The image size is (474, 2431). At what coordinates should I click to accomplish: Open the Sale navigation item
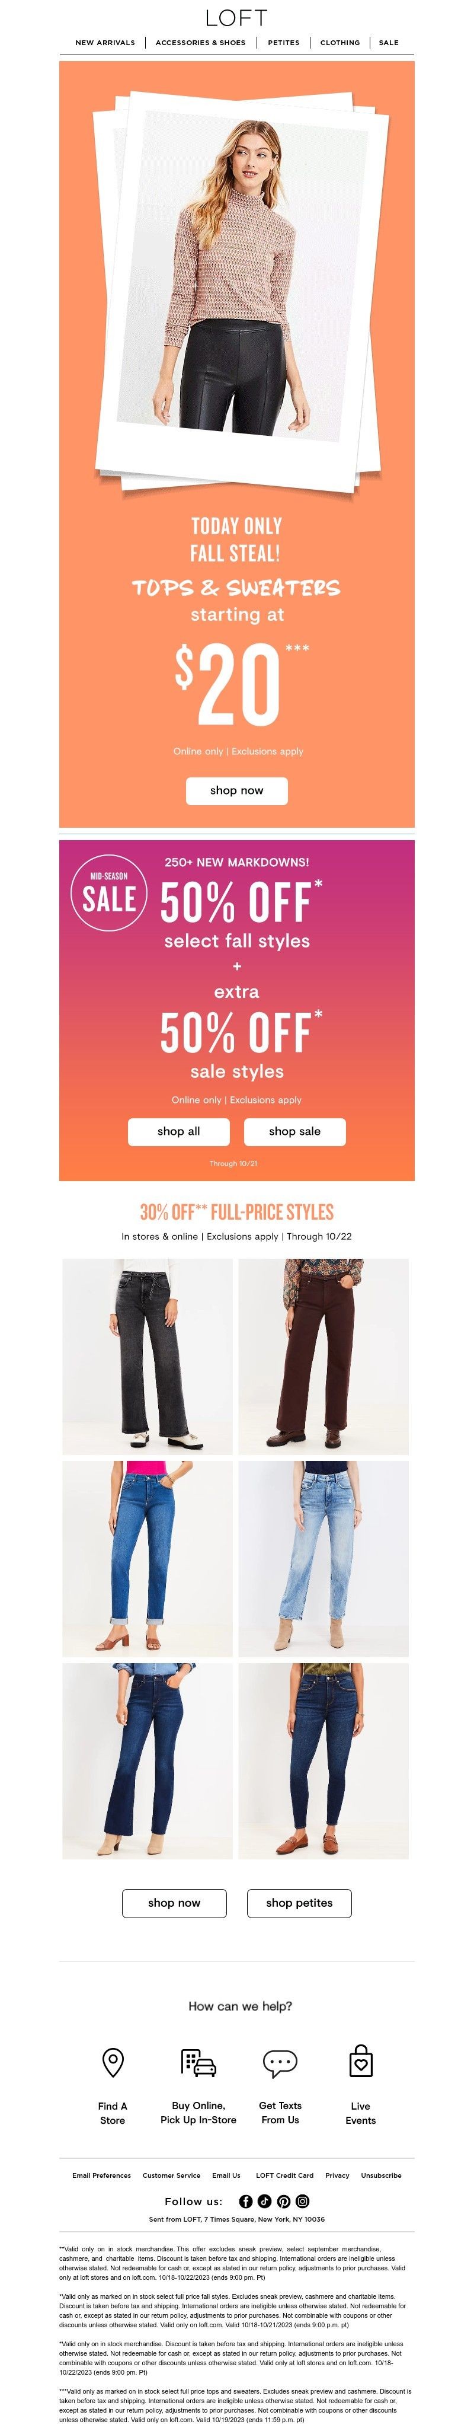[389, 43]
